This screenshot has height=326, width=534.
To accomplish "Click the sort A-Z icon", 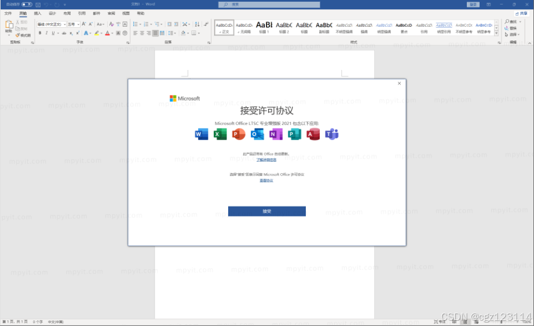I will [x=197, y=24].
